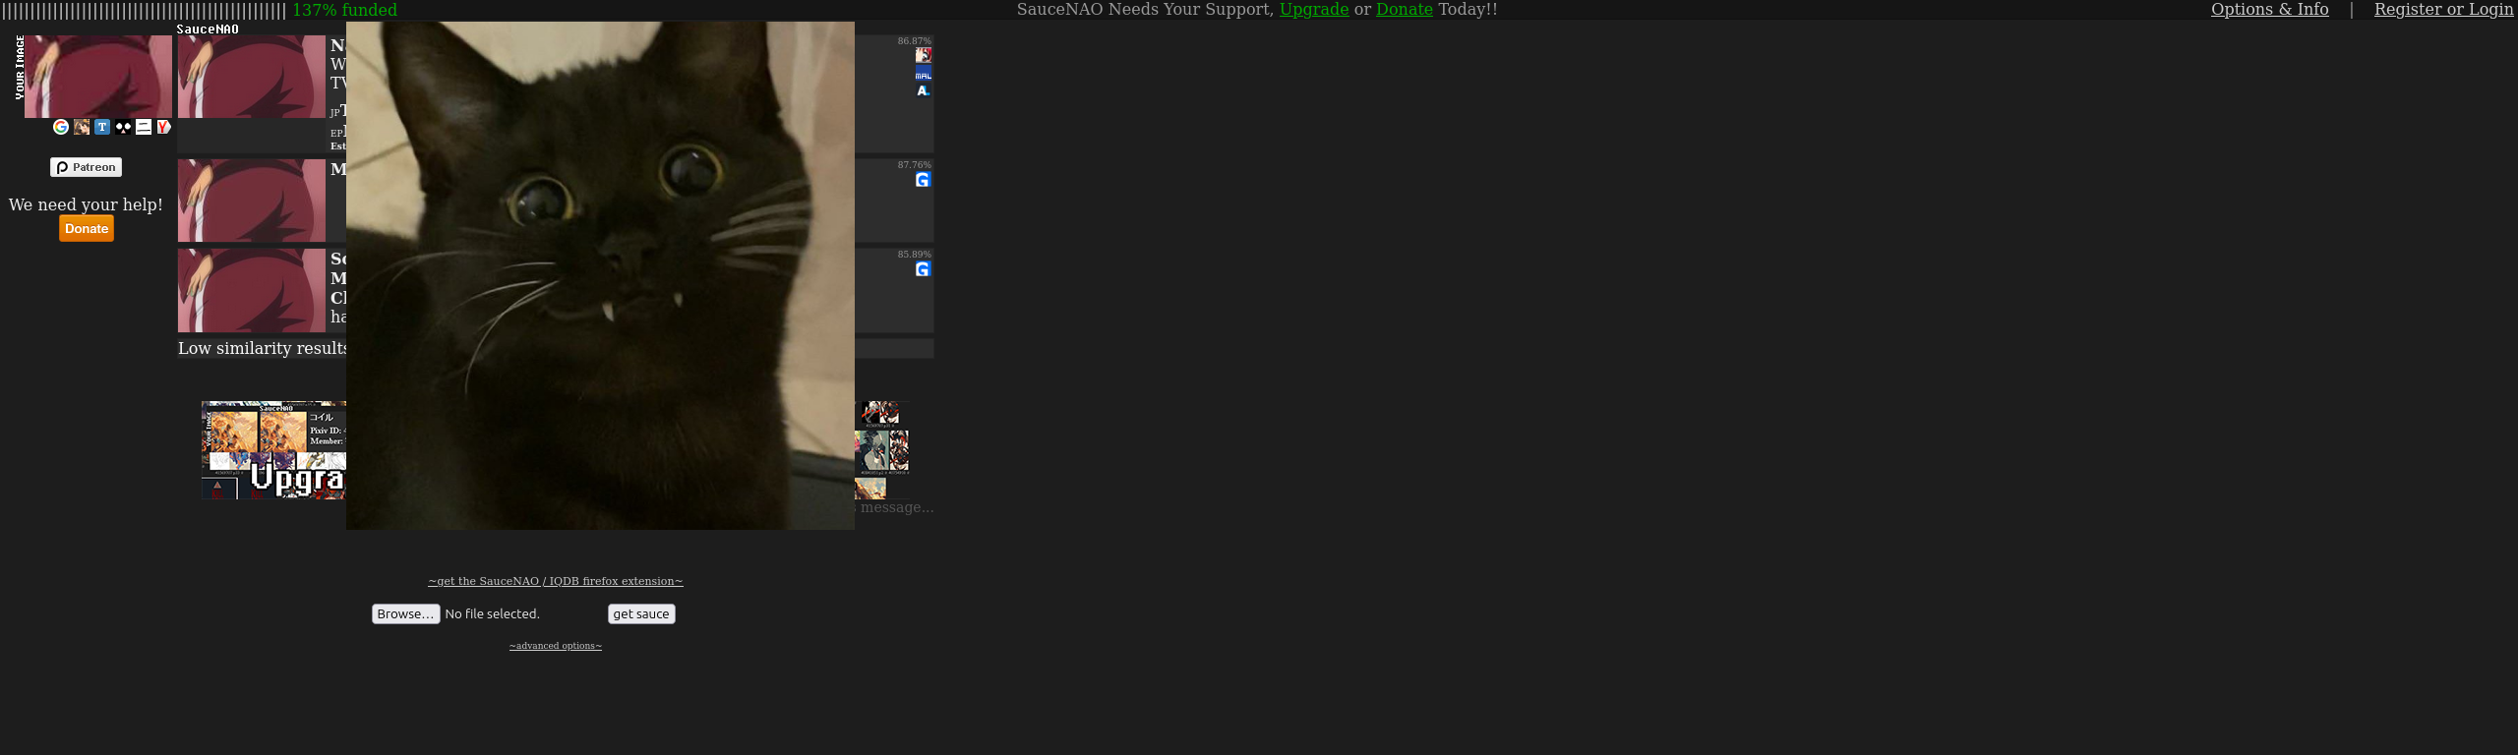Open the green Donate link in header

1405,9
